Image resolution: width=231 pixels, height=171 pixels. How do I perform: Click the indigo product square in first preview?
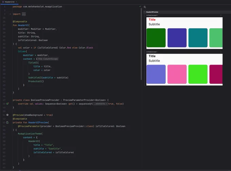click(177, 38)
